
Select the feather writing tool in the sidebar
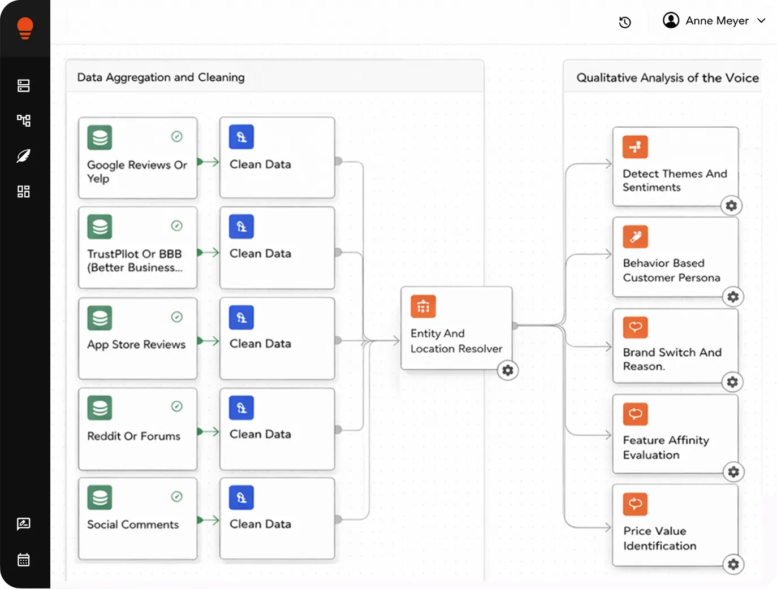[23, 156]
